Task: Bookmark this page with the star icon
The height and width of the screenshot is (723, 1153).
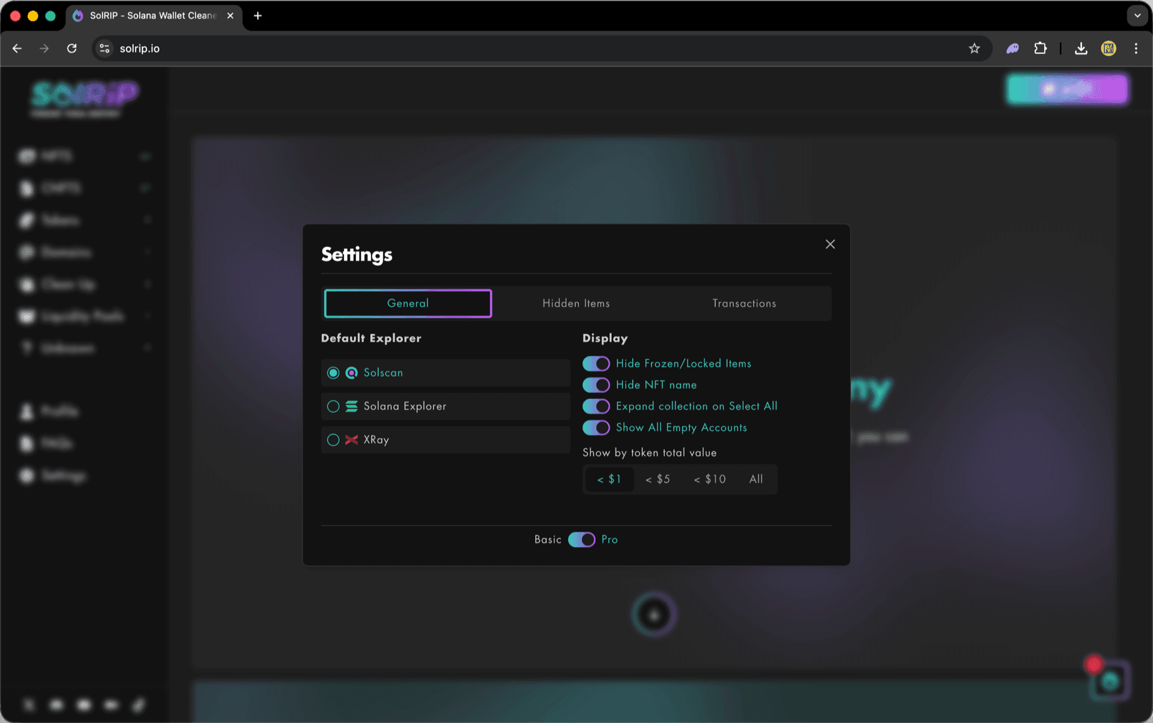Action: pyautogui.click(x=974, y=49)
